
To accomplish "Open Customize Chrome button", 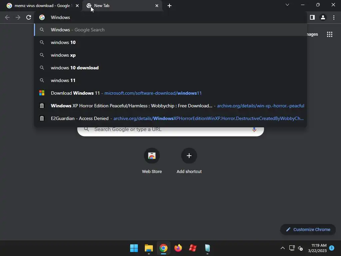I will [308, 229].
